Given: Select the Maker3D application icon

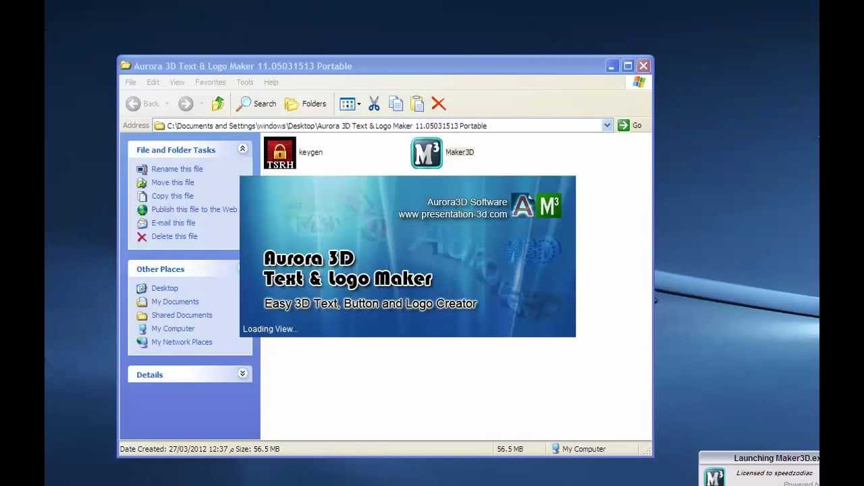Looking at the screenshot, I should [x=427, y=153].
